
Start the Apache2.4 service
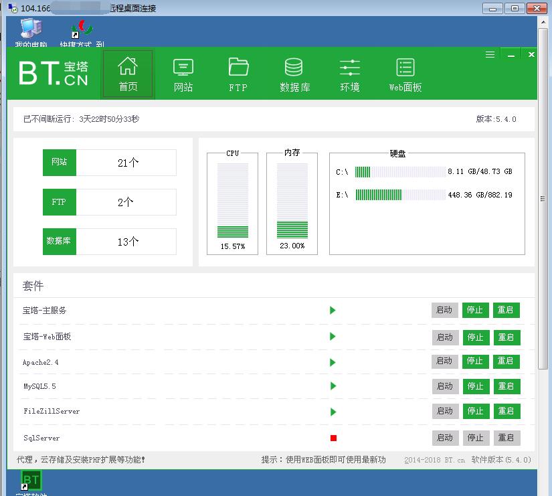coord(445,361)
